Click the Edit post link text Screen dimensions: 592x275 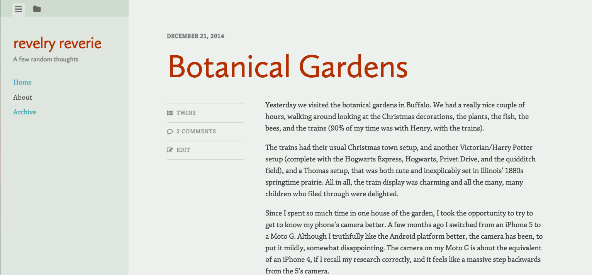[x=183, y=150]
